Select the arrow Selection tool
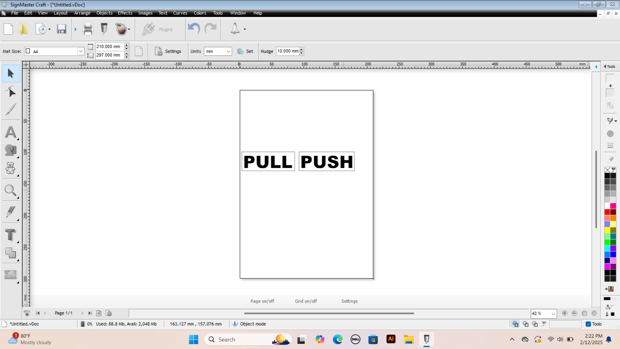The width and height of the screenshot is (620, 349). point(11,73)
